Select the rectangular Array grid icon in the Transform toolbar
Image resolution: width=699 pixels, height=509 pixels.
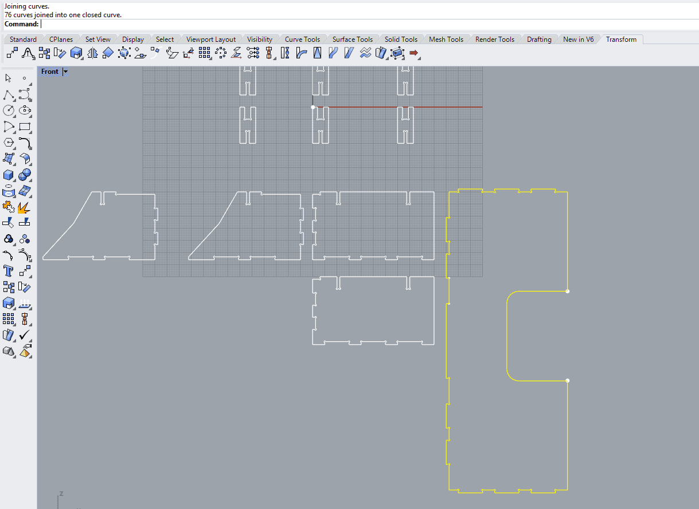coord(205,53)
